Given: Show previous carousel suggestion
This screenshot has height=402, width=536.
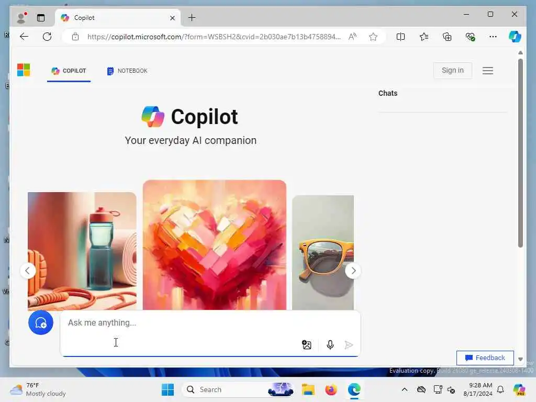Looking at the screenshot, I should [28, 271].
